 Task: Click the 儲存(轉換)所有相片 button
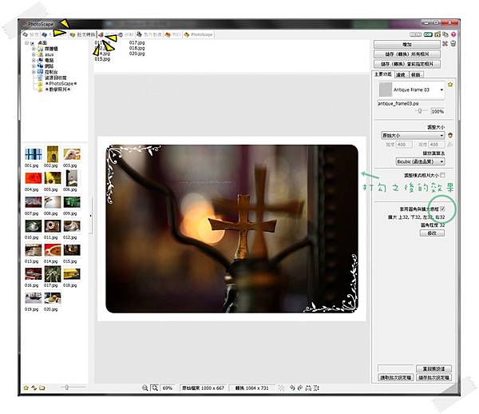pos(407,54)
